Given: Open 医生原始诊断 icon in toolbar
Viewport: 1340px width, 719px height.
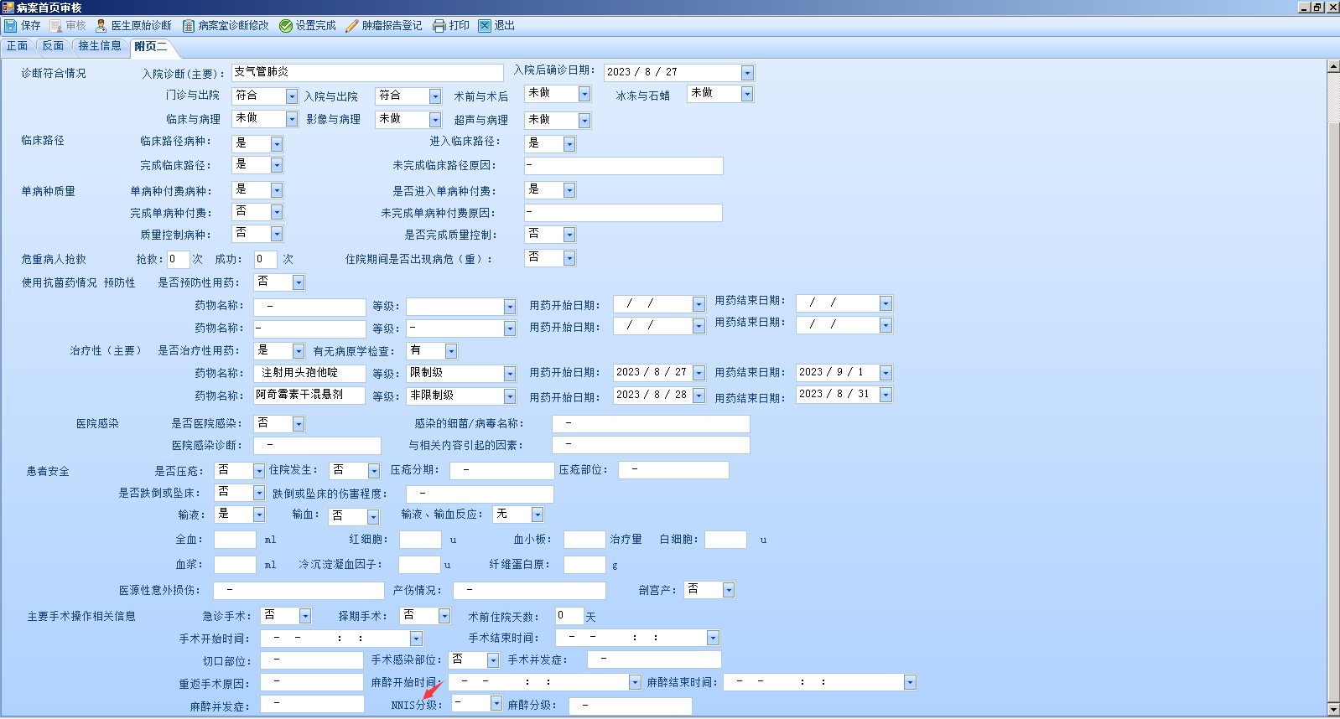Looking at the screenshot, I should (x=101, y=26).
